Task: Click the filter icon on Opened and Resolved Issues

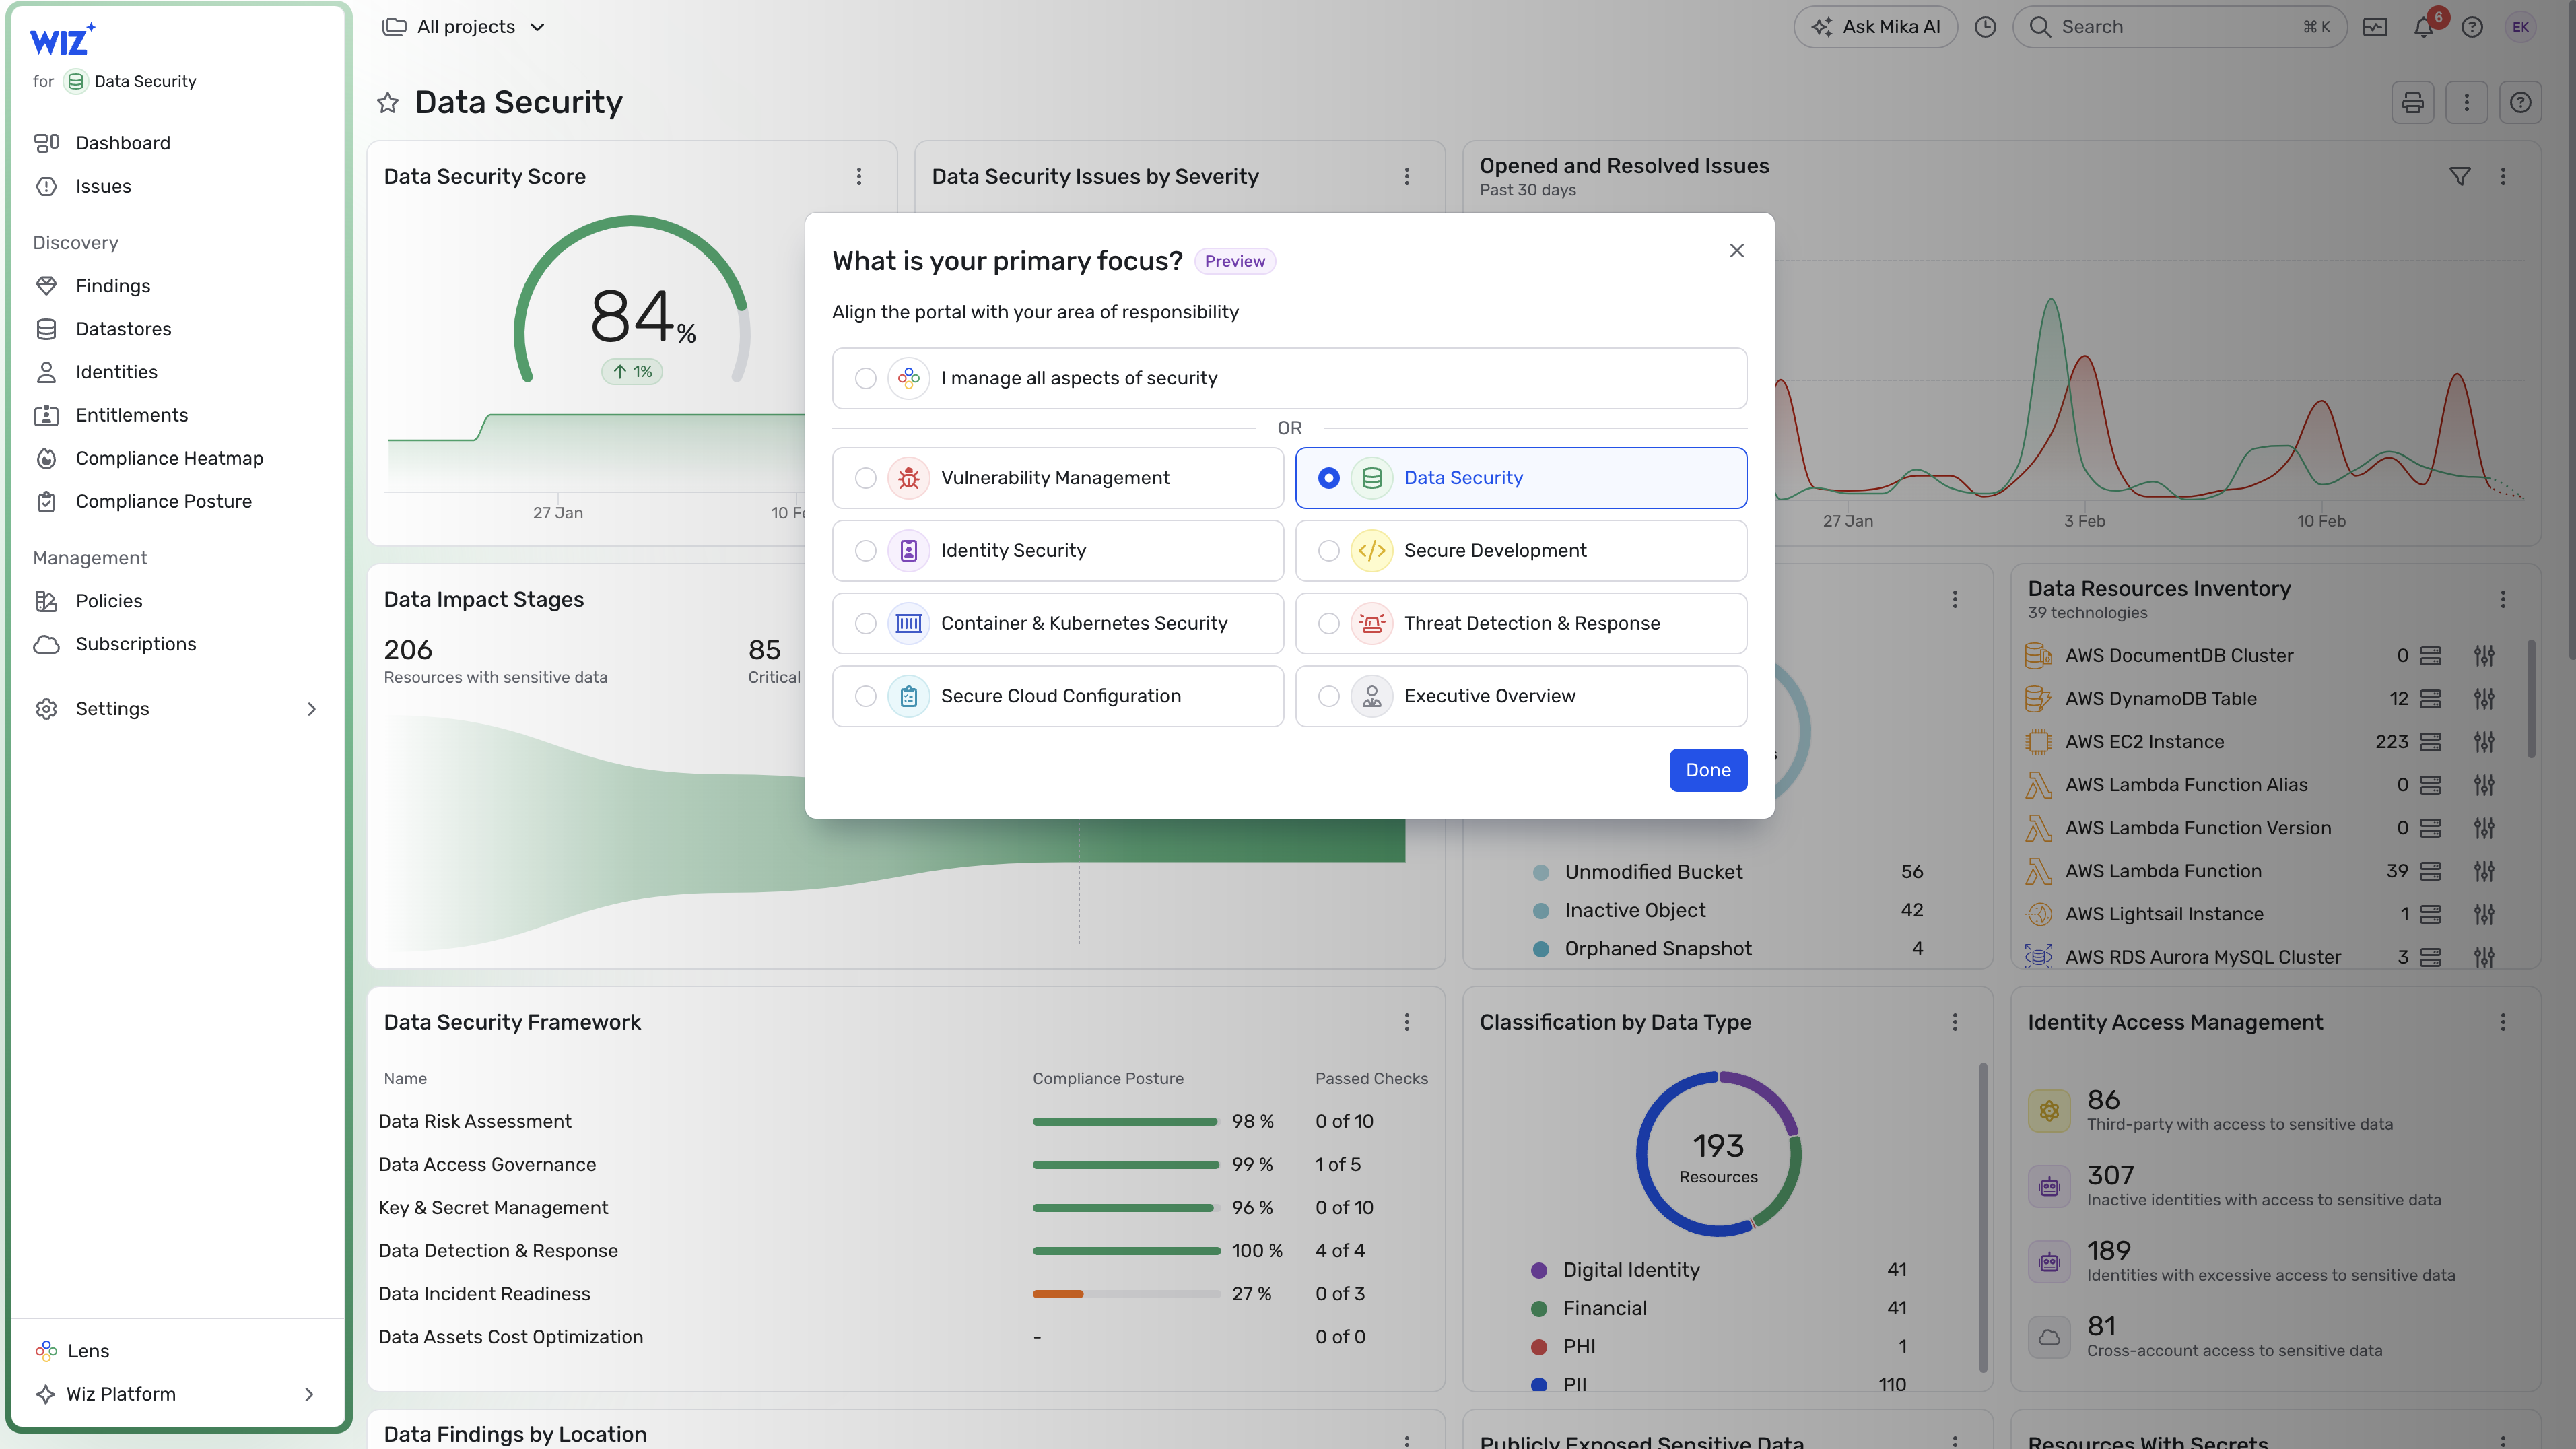Action: 2460,176
